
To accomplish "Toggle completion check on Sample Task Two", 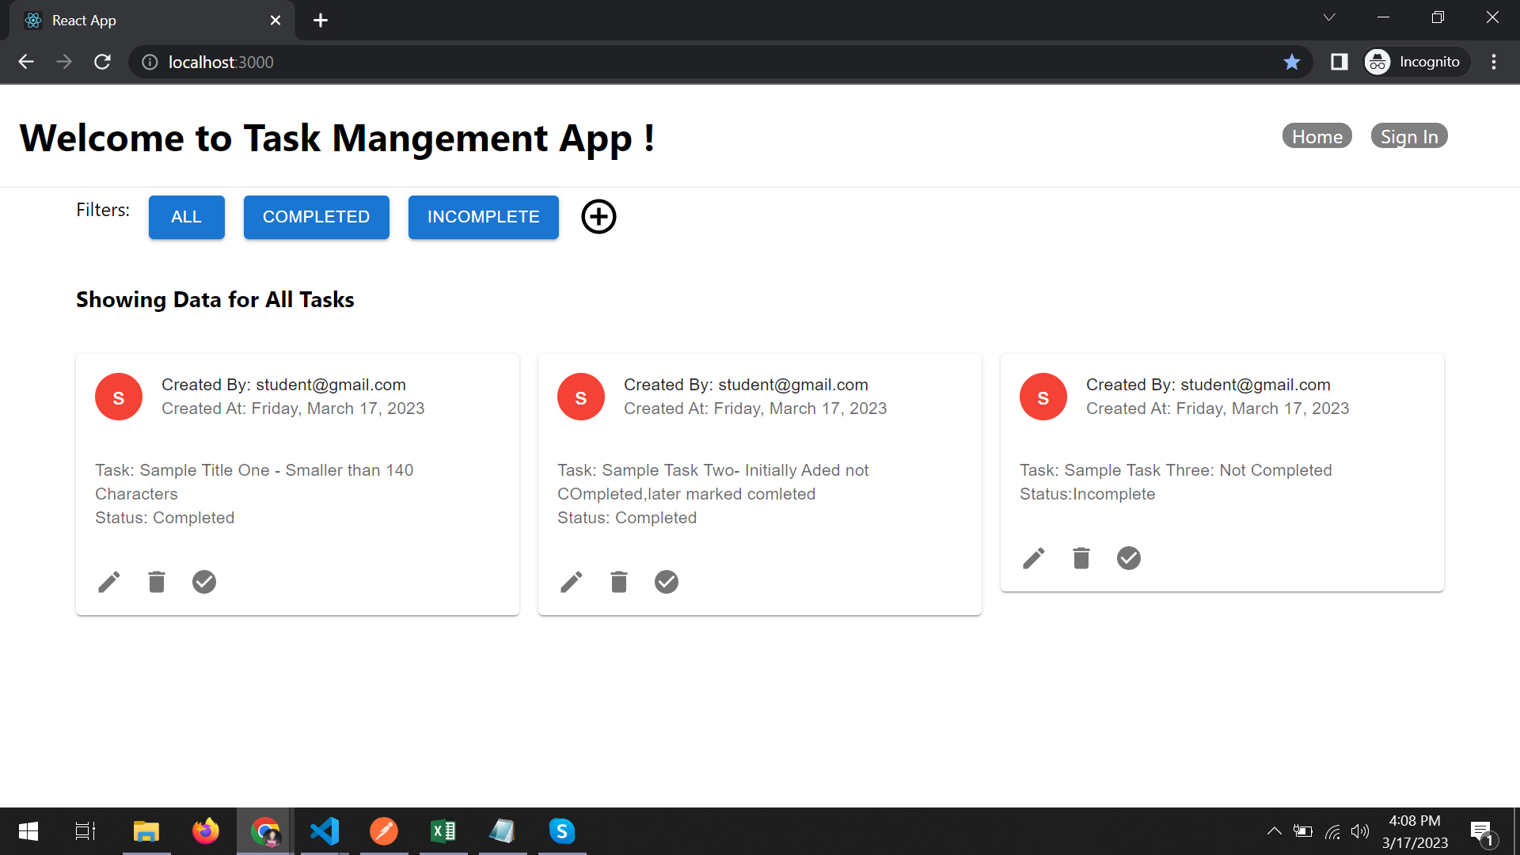I will point(666,582).
